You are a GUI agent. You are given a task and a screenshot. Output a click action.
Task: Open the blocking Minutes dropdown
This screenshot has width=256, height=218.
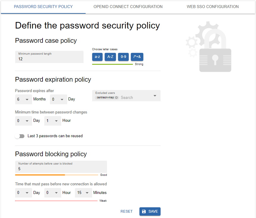(x=83, y=193)
